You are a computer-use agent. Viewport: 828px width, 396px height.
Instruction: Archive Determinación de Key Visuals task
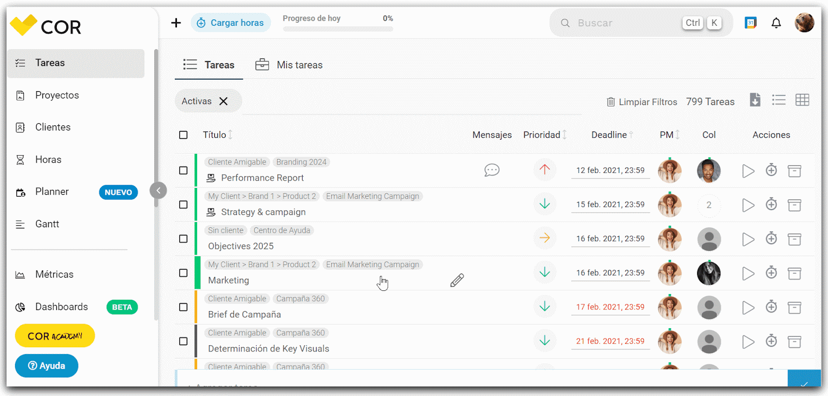coord(794,342)
